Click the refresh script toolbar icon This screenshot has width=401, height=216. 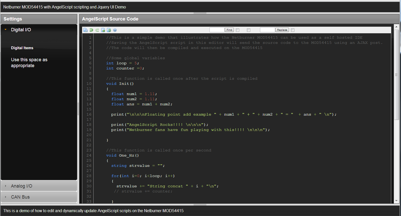109,30
